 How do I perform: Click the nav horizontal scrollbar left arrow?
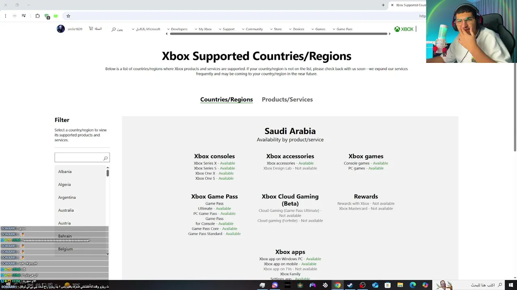coord(167,34)
